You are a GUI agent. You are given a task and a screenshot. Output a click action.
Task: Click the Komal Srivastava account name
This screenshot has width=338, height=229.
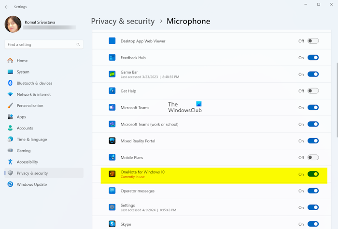point(40,22)
